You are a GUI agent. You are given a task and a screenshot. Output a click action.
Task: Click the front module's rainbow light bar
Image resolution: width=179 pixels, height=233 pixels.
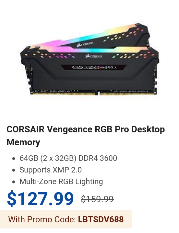tap(89, 50)
